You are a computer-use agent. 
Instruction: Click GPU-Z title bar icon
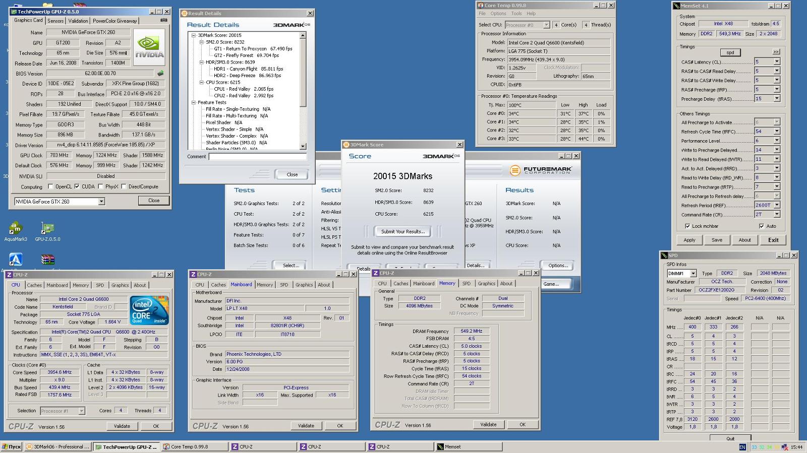point(14,12)
